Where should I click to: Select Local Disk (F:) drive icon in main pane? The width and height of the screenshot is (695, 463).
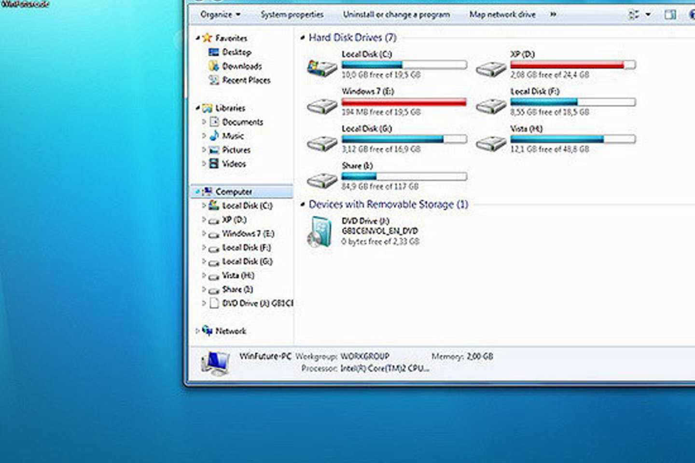pos(491,106)
